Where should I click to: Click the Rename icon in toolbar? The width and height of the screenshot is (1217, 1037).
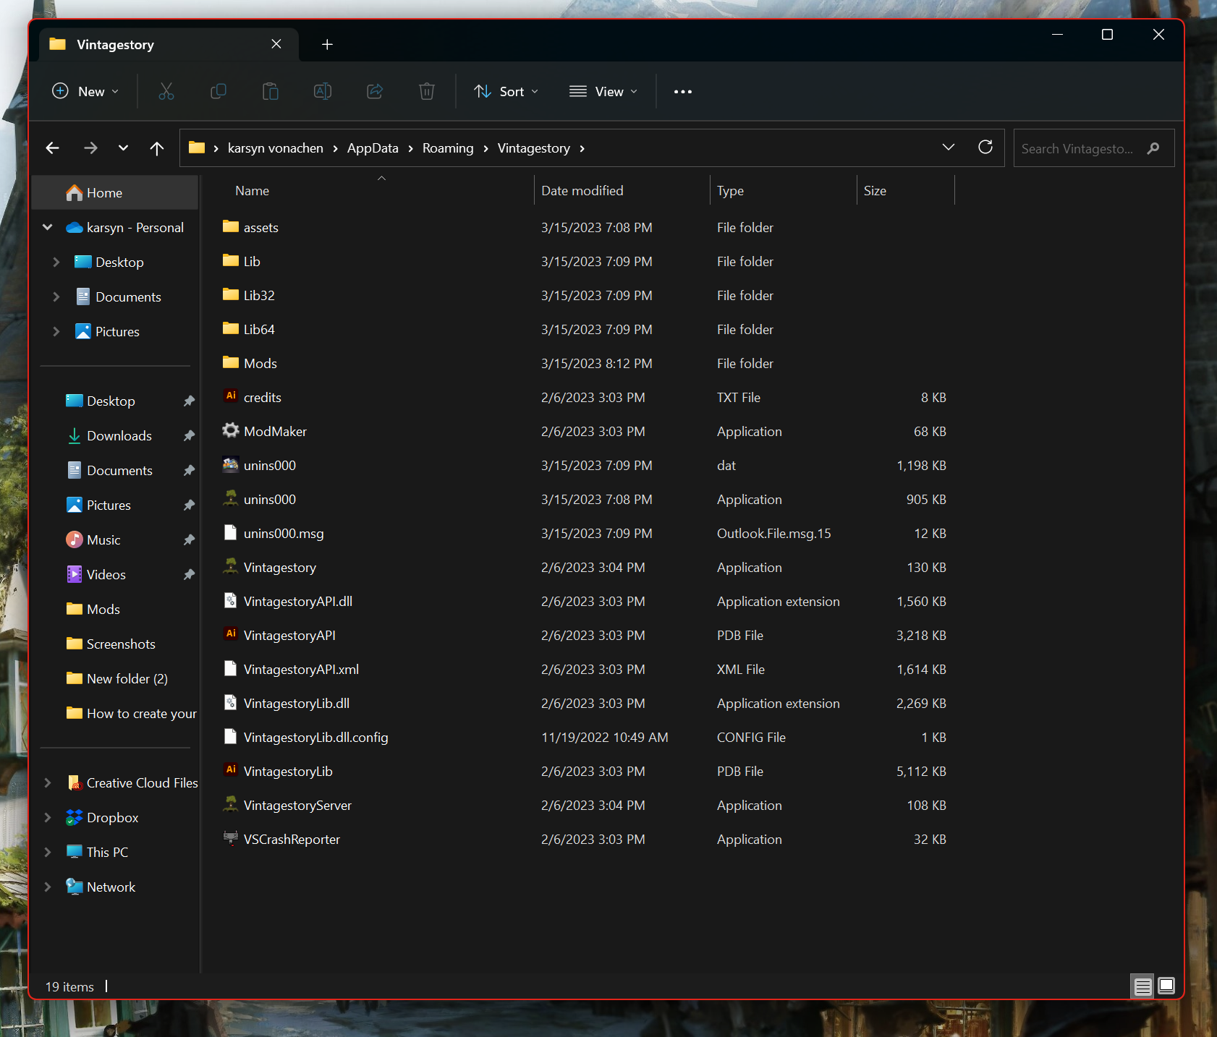coord(322,92)
